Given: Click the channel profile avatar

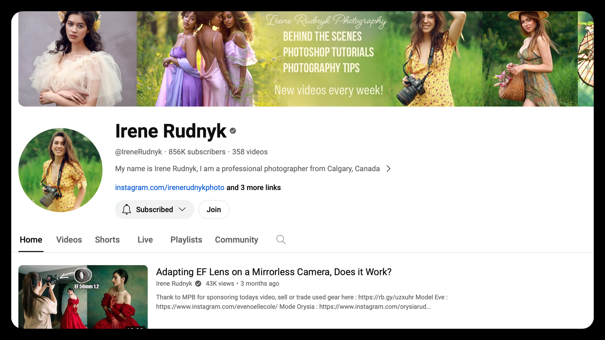Looking at the screenshot, I should pyautogui.click(x=60, y=170).
